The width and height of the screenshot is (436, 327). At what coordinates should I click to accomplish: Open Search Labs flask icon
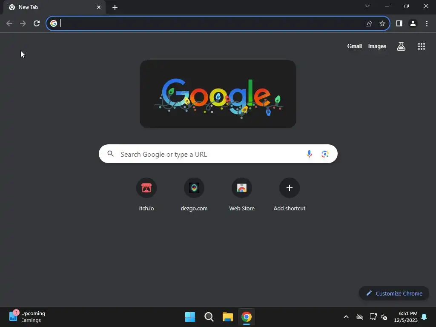coord(401,46)
